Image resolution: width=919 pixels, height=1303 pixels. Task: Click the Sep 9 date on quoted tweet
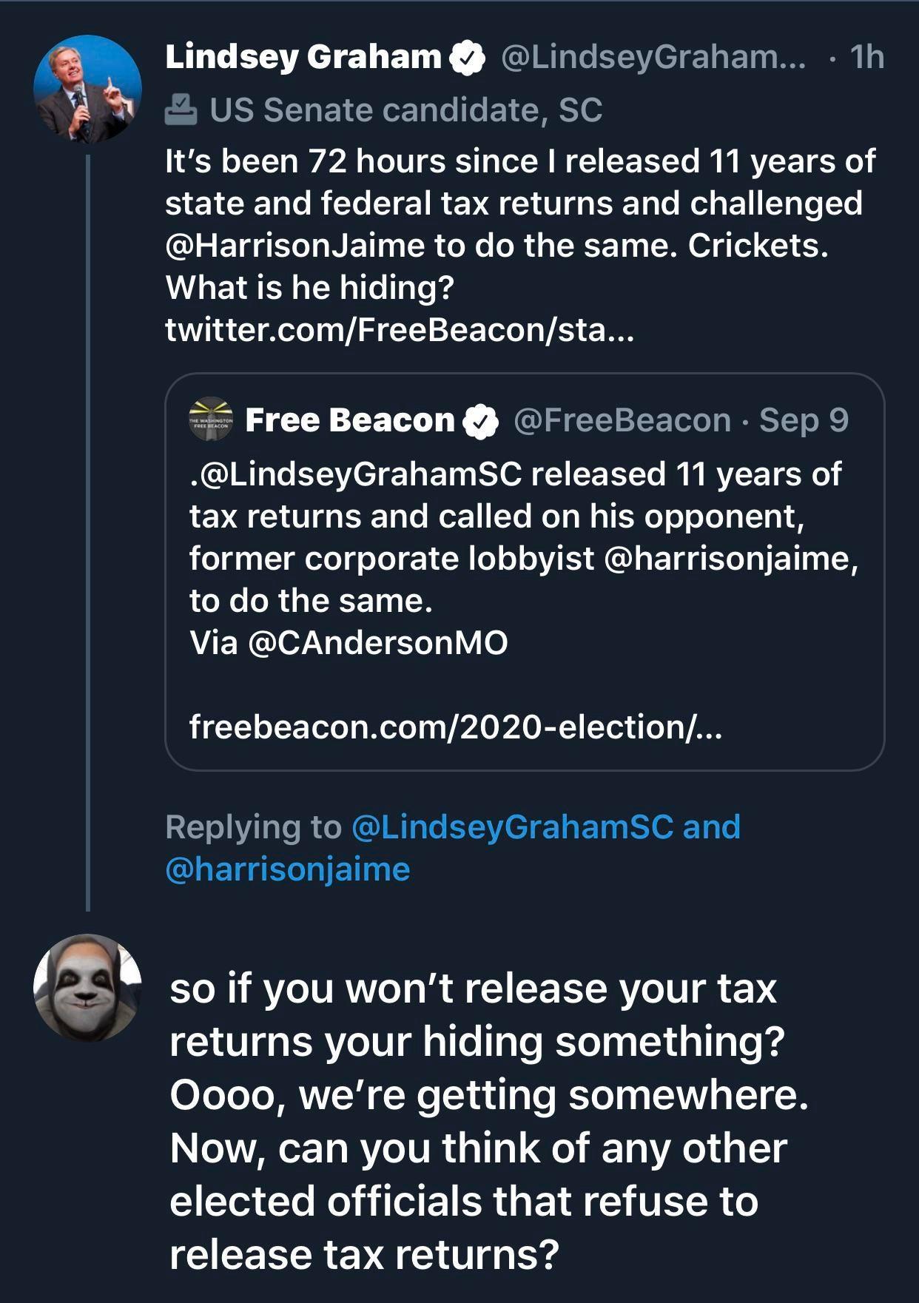(804, 420)
